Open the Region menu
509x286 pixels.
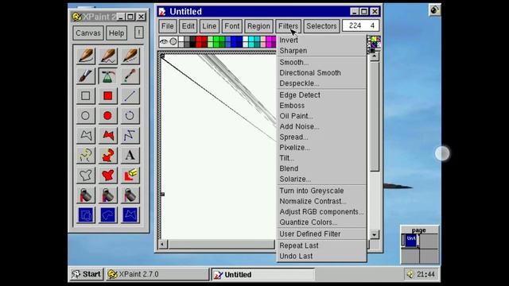click(258, 26)
